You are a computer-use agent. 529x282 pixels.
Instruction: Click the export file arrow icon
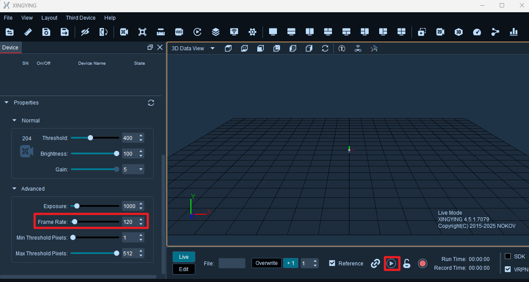65,32
